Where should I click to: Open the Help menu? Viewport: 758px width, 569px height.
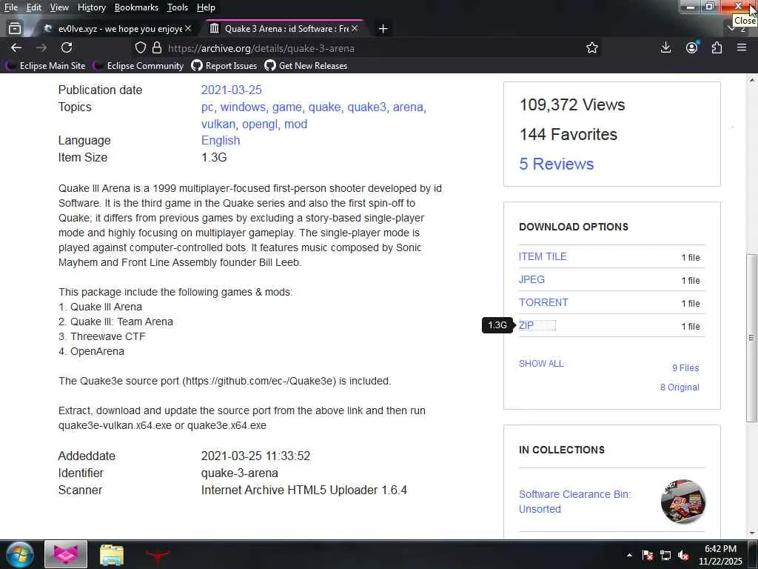206,7
